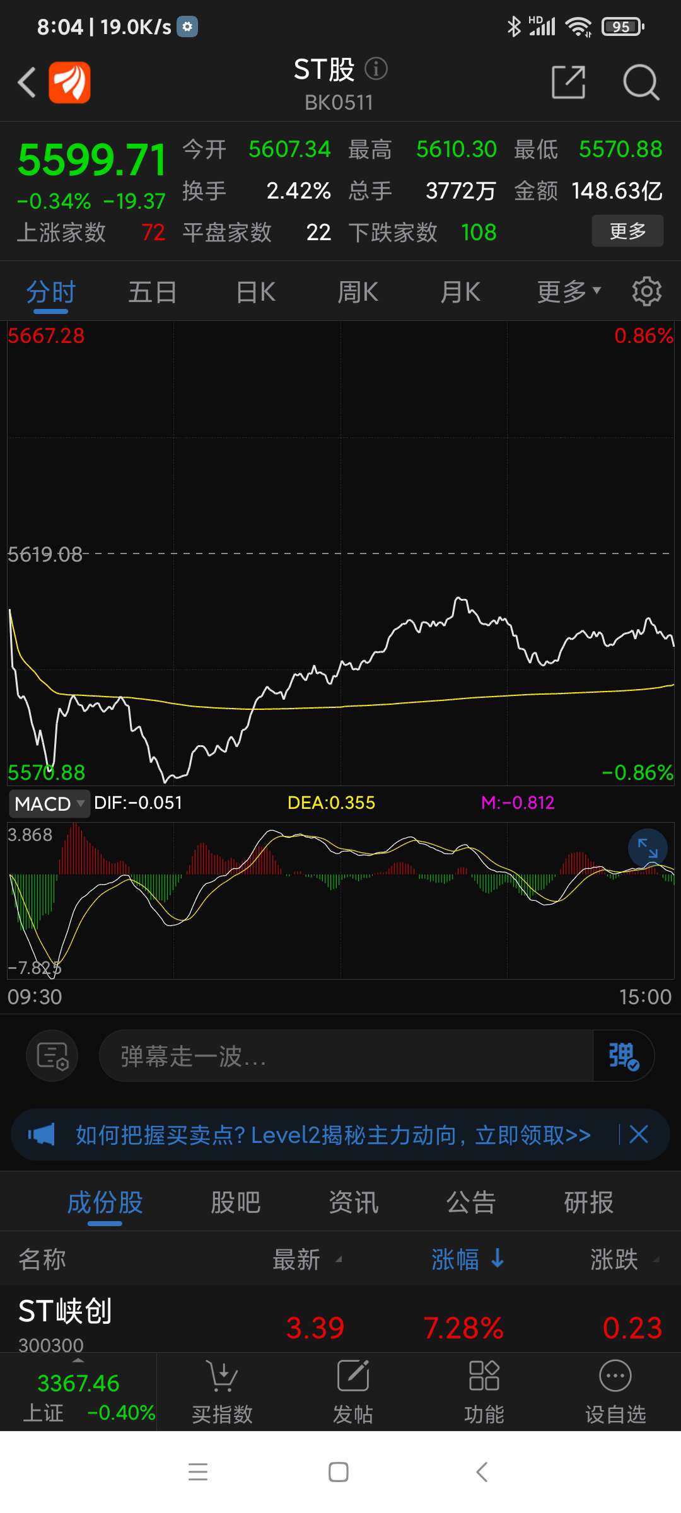Switch to 分时 chart tab
The width and height of the screenshot is (681, 1513).
[51, 292]
